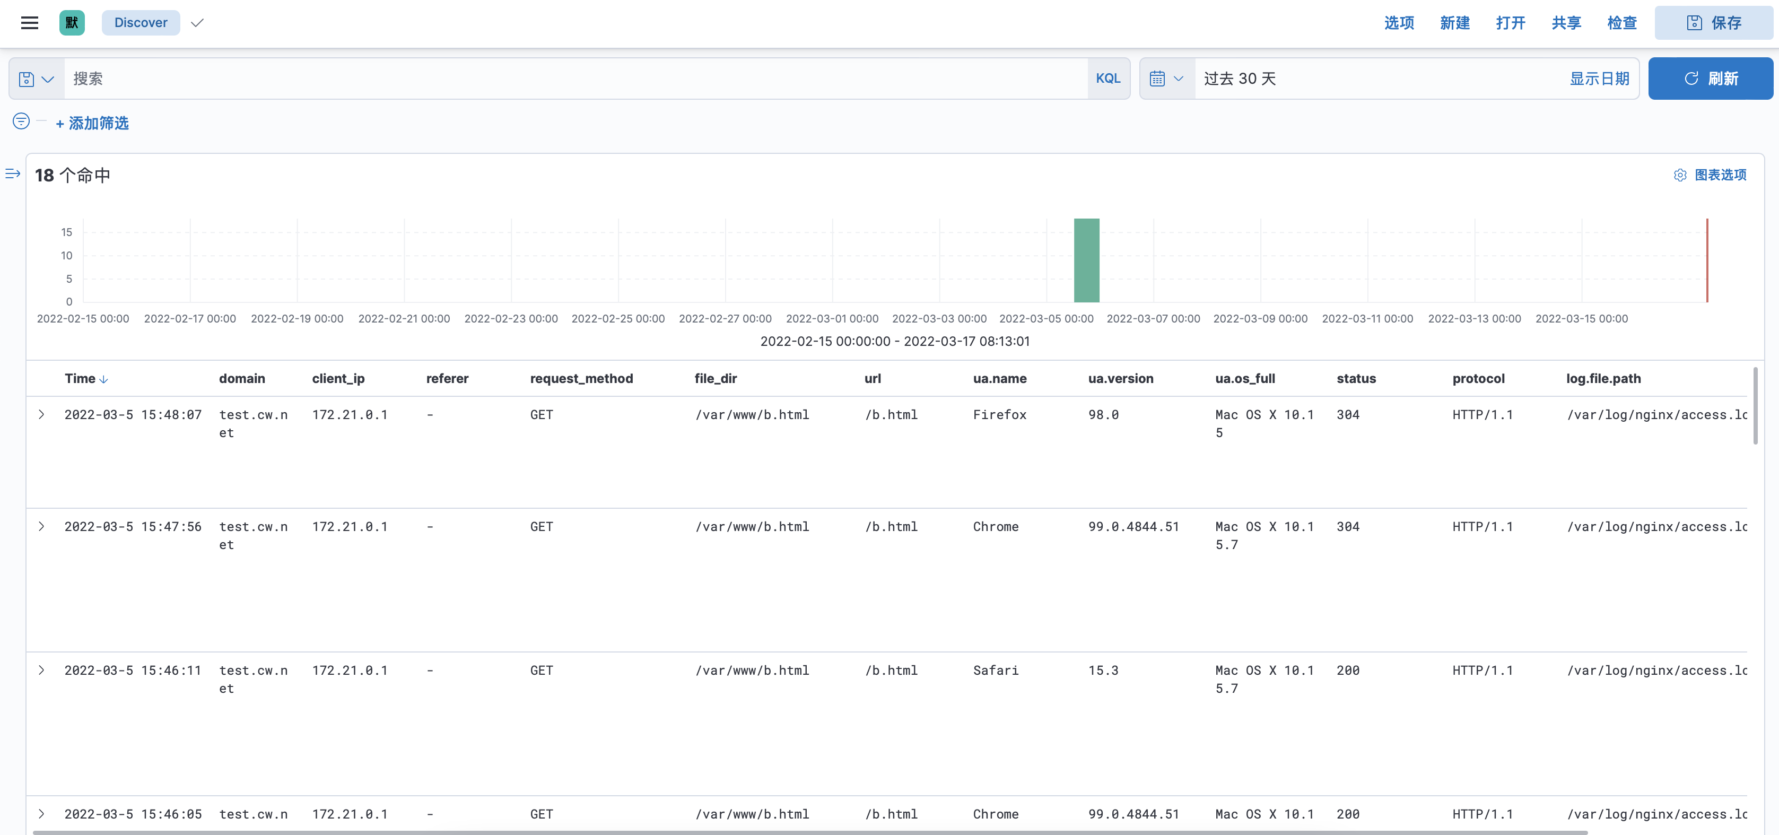Click 2022-03-5 15:48:07 time cell
Image resolution: width=1779 pixels, height=835 pixels.
[133, 414]
